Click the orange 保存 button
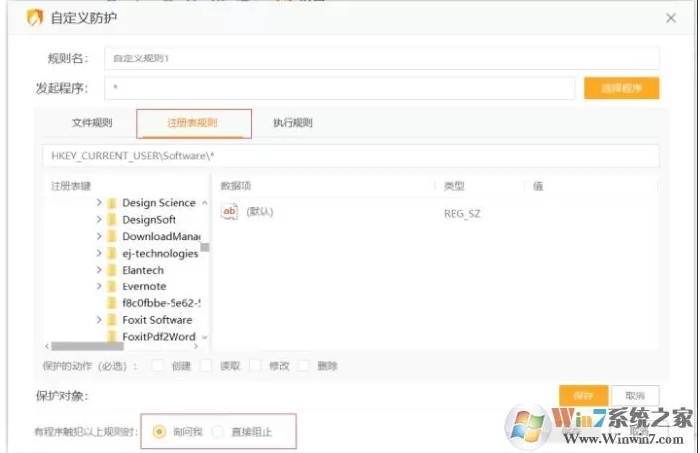 (583, 396)
